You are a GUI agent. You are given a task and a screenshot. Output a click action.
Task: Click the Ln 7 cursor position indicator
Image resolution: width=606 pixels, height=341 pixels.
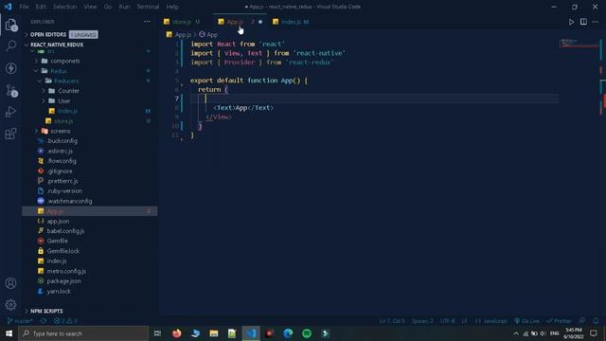pos(392,321)
